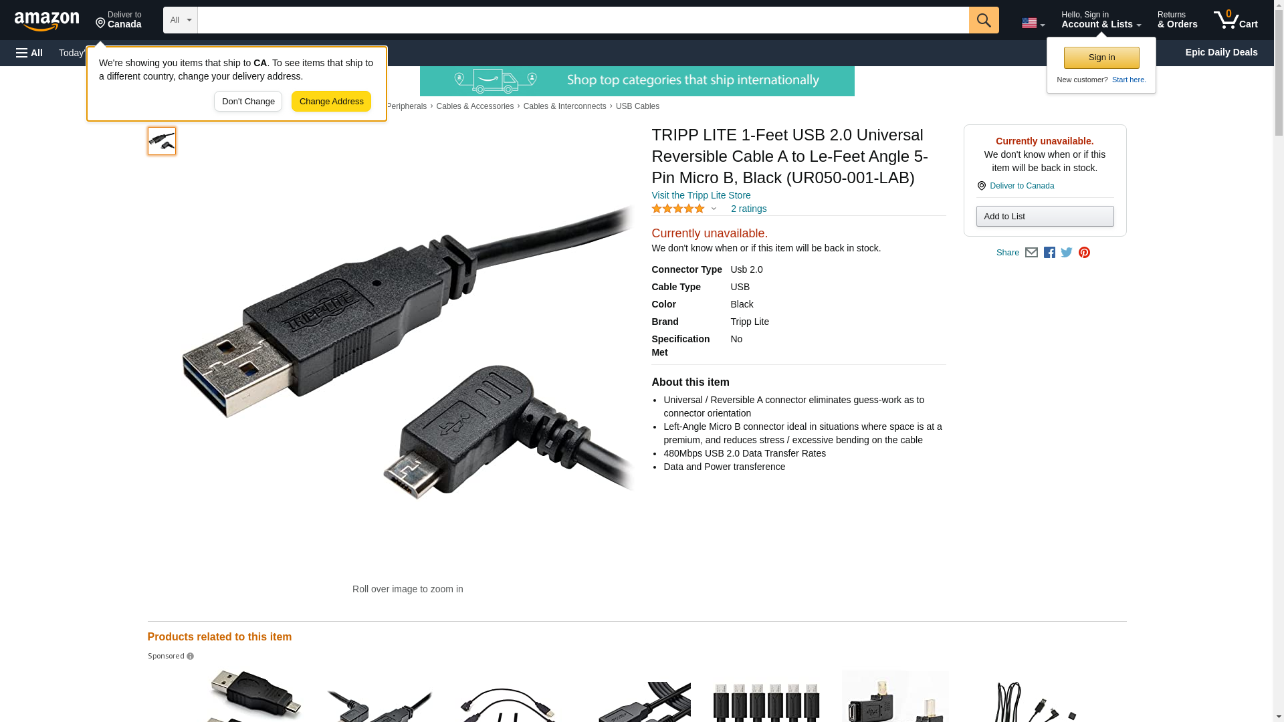Select the product image thumbnail

(x=162, y=141)
